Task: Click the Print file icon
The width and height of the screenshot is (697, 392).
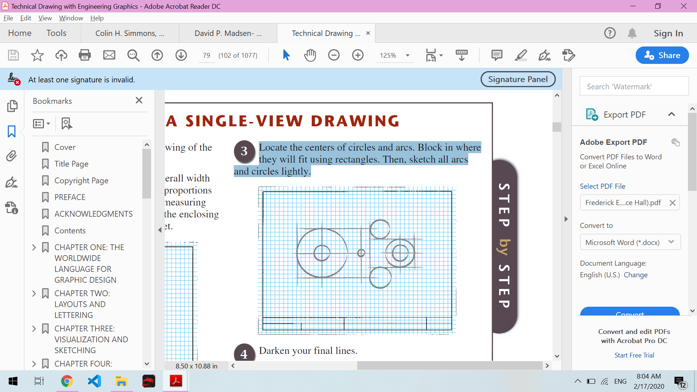Action: [85, 55]
